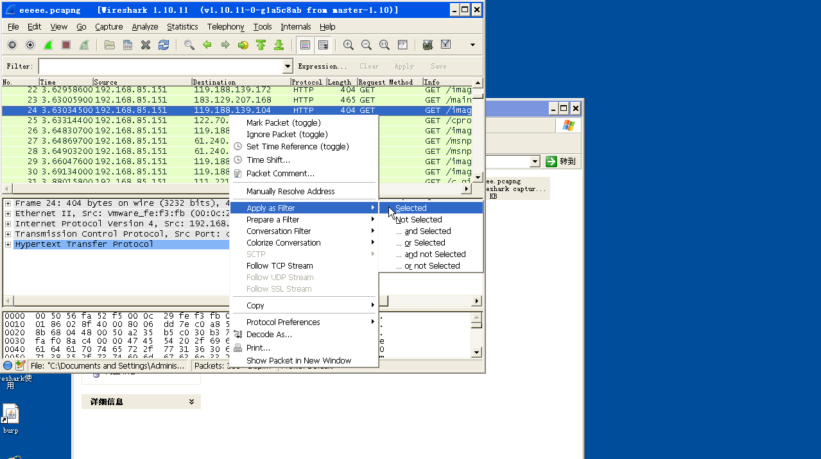
Task: Click packet list scrollbar down arrow
Action: [x=478, y=176]
